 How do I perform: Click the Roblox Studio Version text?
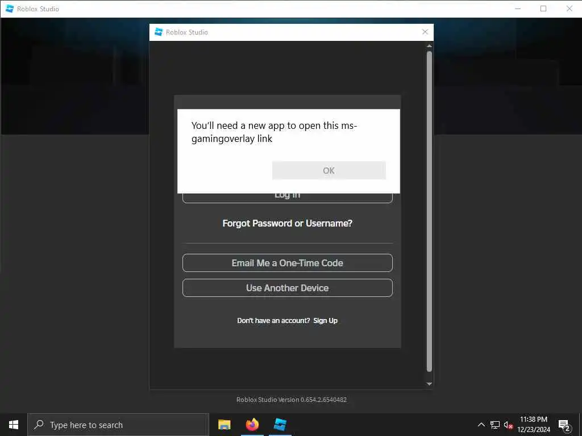(292, 400)
